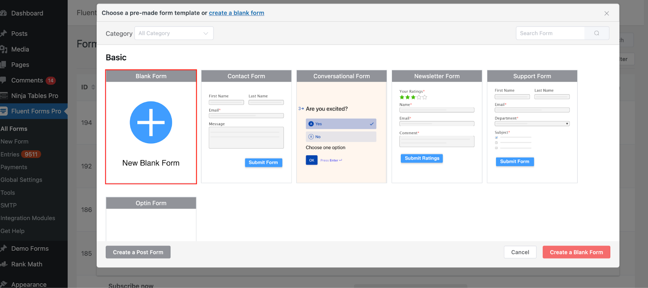This screenshot has width=648, height=288.
Task: Click Submit Form in Contact Form preview
Action: [x=263, y=163]
